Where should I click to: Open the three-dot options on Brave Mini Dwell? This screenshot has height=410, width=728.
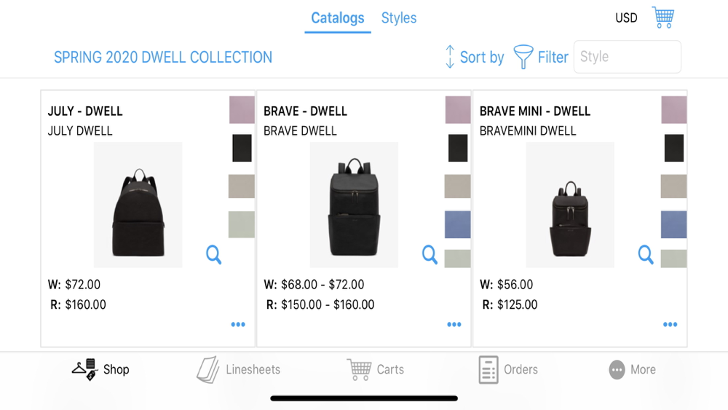pos(670,324)
